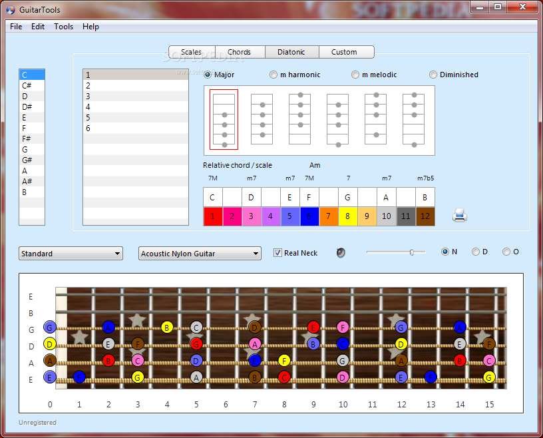Click the GuitarTools app icon in title bar
The image size is (543, 438).
11,10
